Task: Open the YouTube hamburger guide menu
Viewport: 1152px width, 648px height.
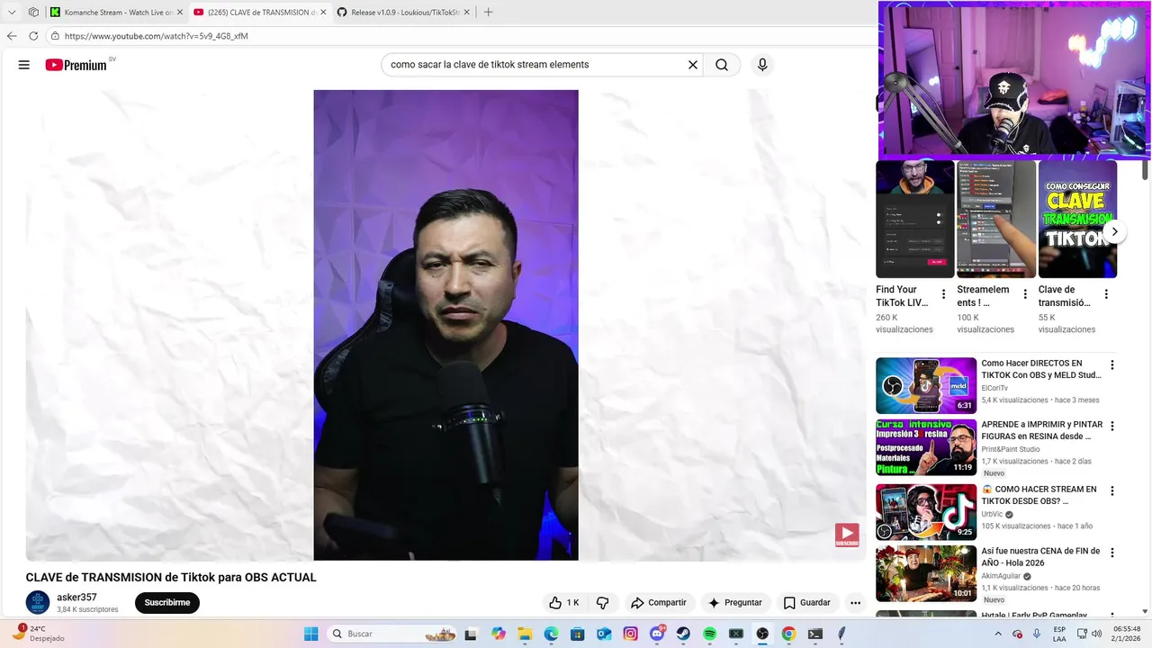Action: [24, 65]
